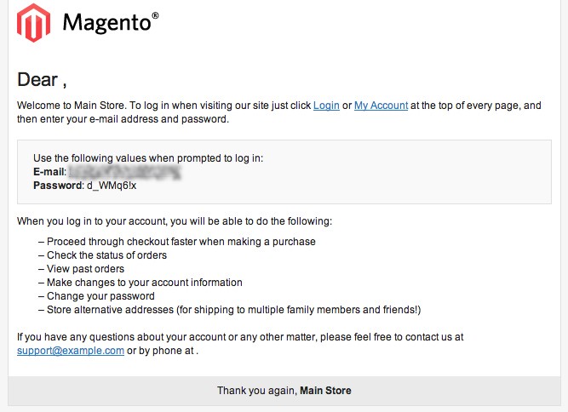
Task: Open the Login link
Action: (x=326, y=106)
